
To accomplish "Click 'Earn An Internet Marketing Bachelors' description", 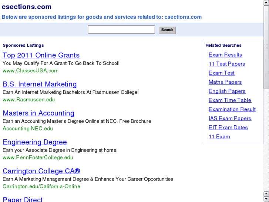I will click(71, 92).
